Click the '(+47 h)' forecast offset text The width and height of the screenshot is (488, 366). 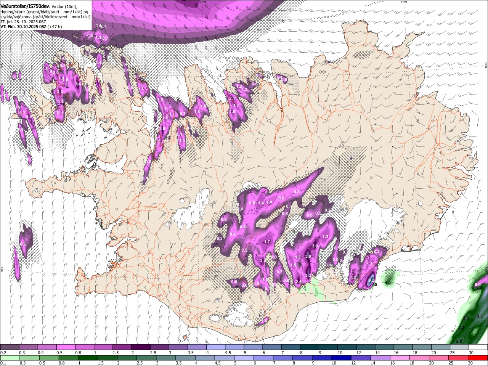55,27
